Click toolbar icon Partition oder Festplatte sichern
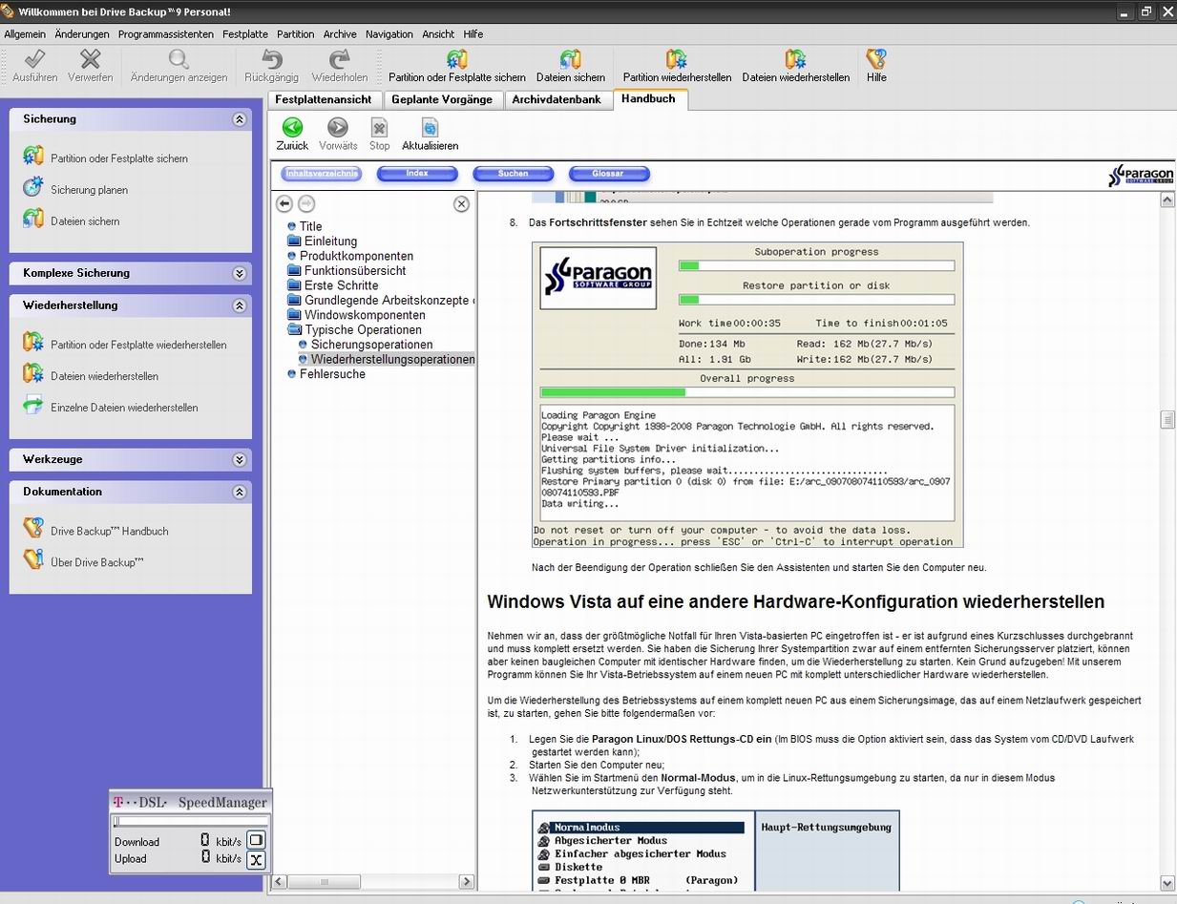 click(457, 60)
